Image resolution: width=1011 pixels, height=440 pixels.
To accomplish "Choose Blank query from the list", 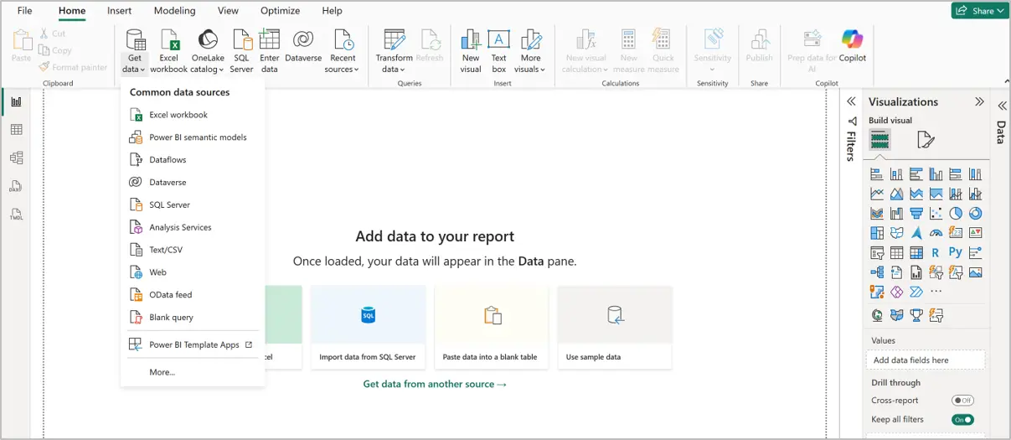I will 193,318.
